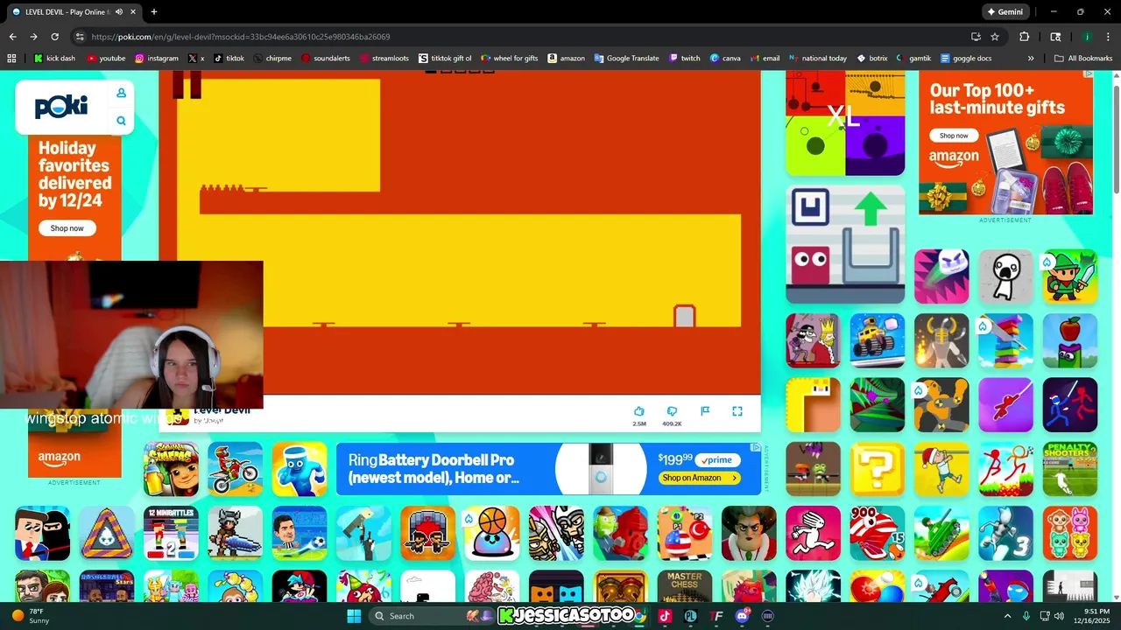Image resolution: width=1121 pixels, height=630 pixels.
Task: Open the Penalty Shooters game thumbnail
Action: [1070, 469]
